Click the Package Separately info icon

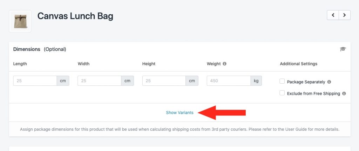pos(329,82)
